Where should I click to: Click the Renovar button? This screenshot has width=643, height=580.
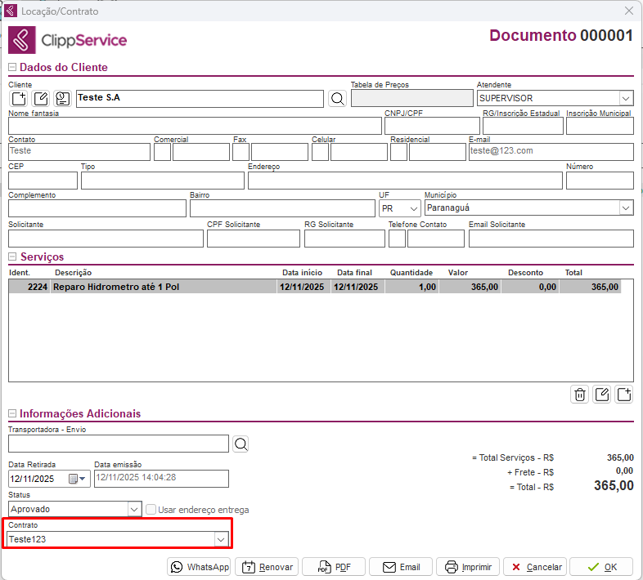tap(267, 567)
